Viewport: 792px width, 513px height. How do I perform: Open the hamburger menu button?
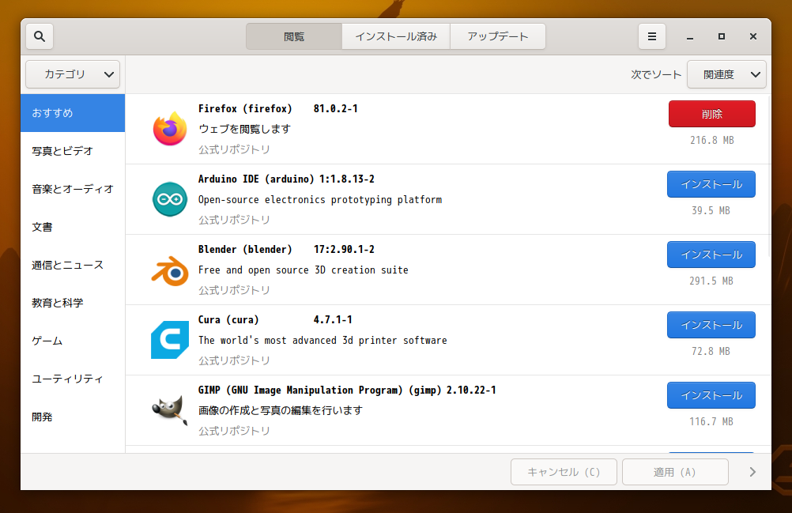(x=651, y=36)
